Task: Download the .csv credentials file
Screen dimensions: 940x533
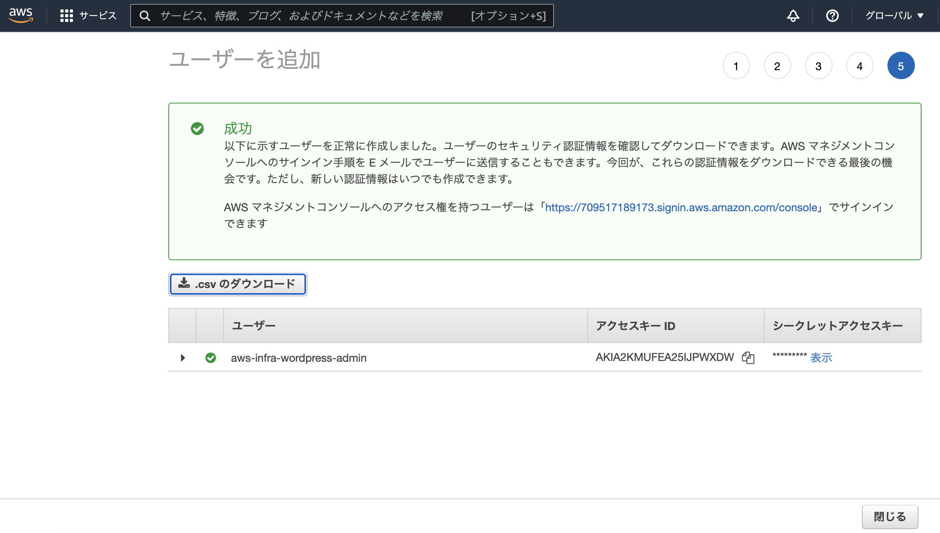Action: tap(237, 284)
